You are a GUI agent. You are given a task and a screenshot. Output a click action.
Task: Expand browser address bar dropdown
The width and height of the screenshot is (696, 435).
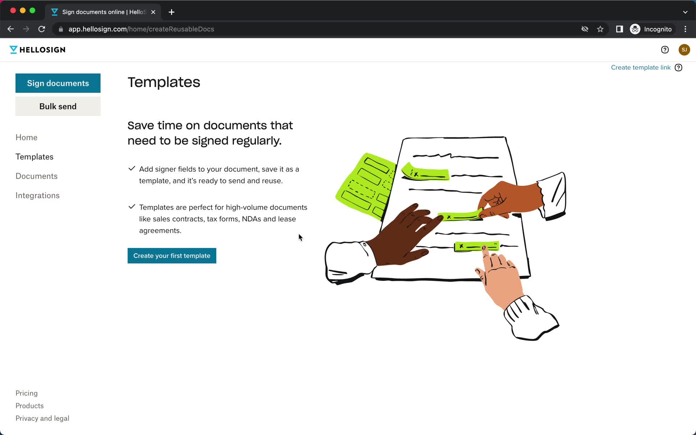click(x=685, y=12)
